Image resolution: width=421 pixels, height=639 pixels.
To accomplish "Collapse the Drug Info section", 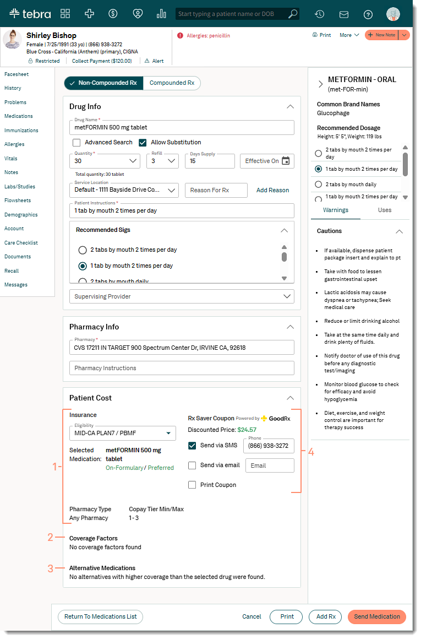I will click(x=290, y=107).
